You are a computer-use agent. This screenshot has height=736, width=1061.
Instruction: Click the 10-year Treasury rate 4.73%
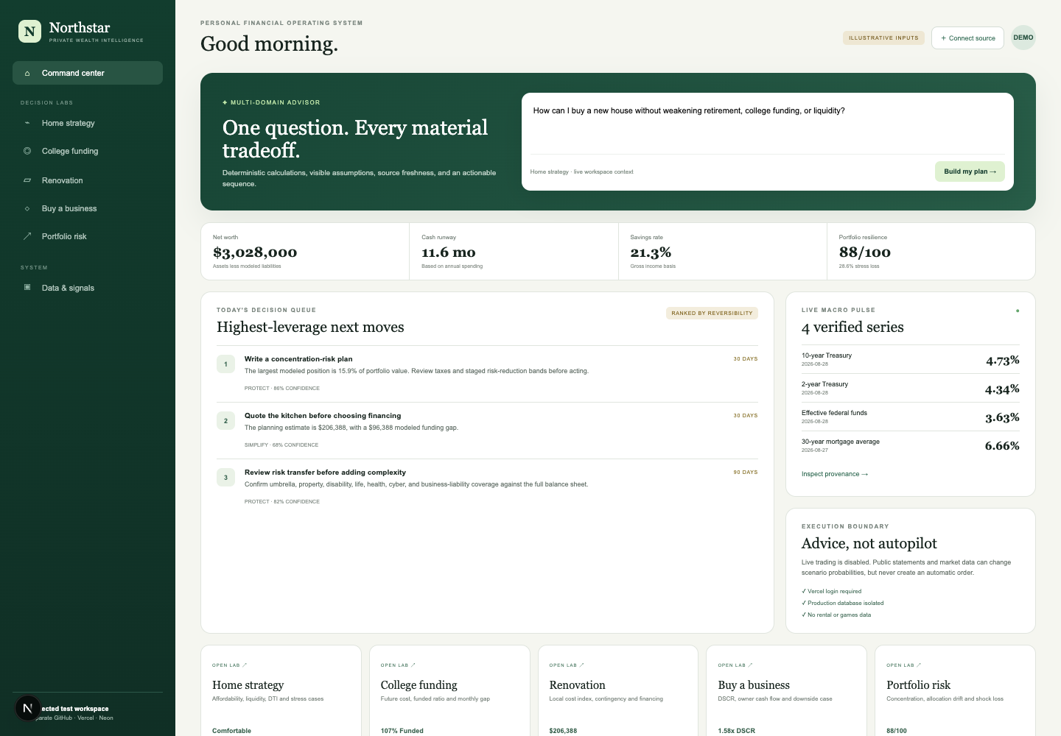(1003, 360)
